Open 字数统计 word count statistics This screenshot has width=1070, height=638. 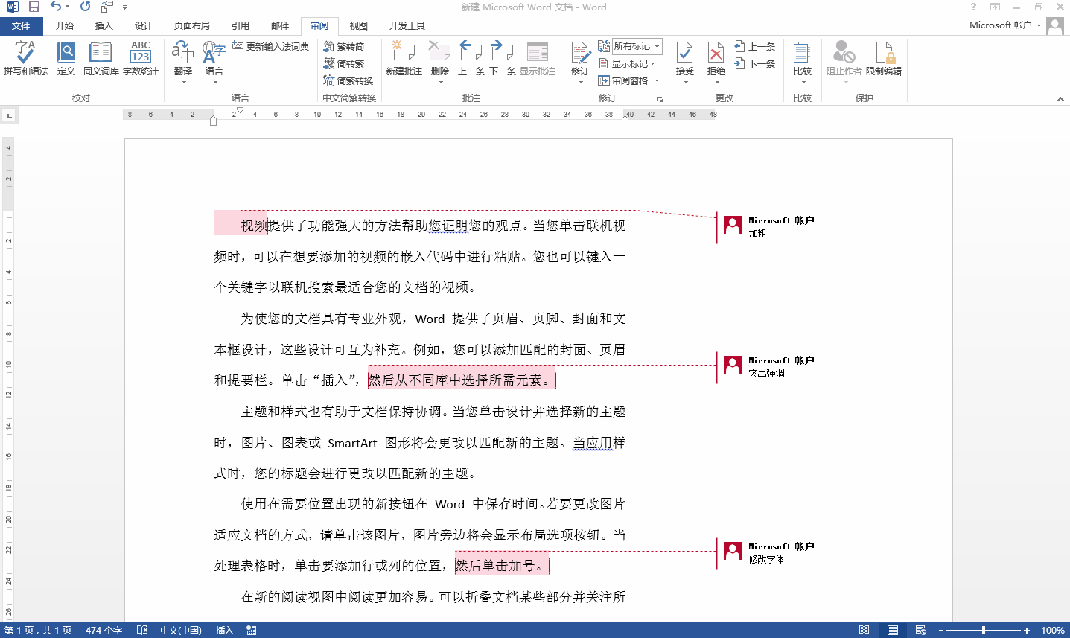140,60
